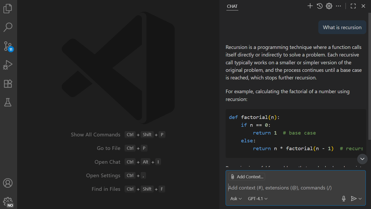
Task: Click the Add Context button
Action: point(246,176)
